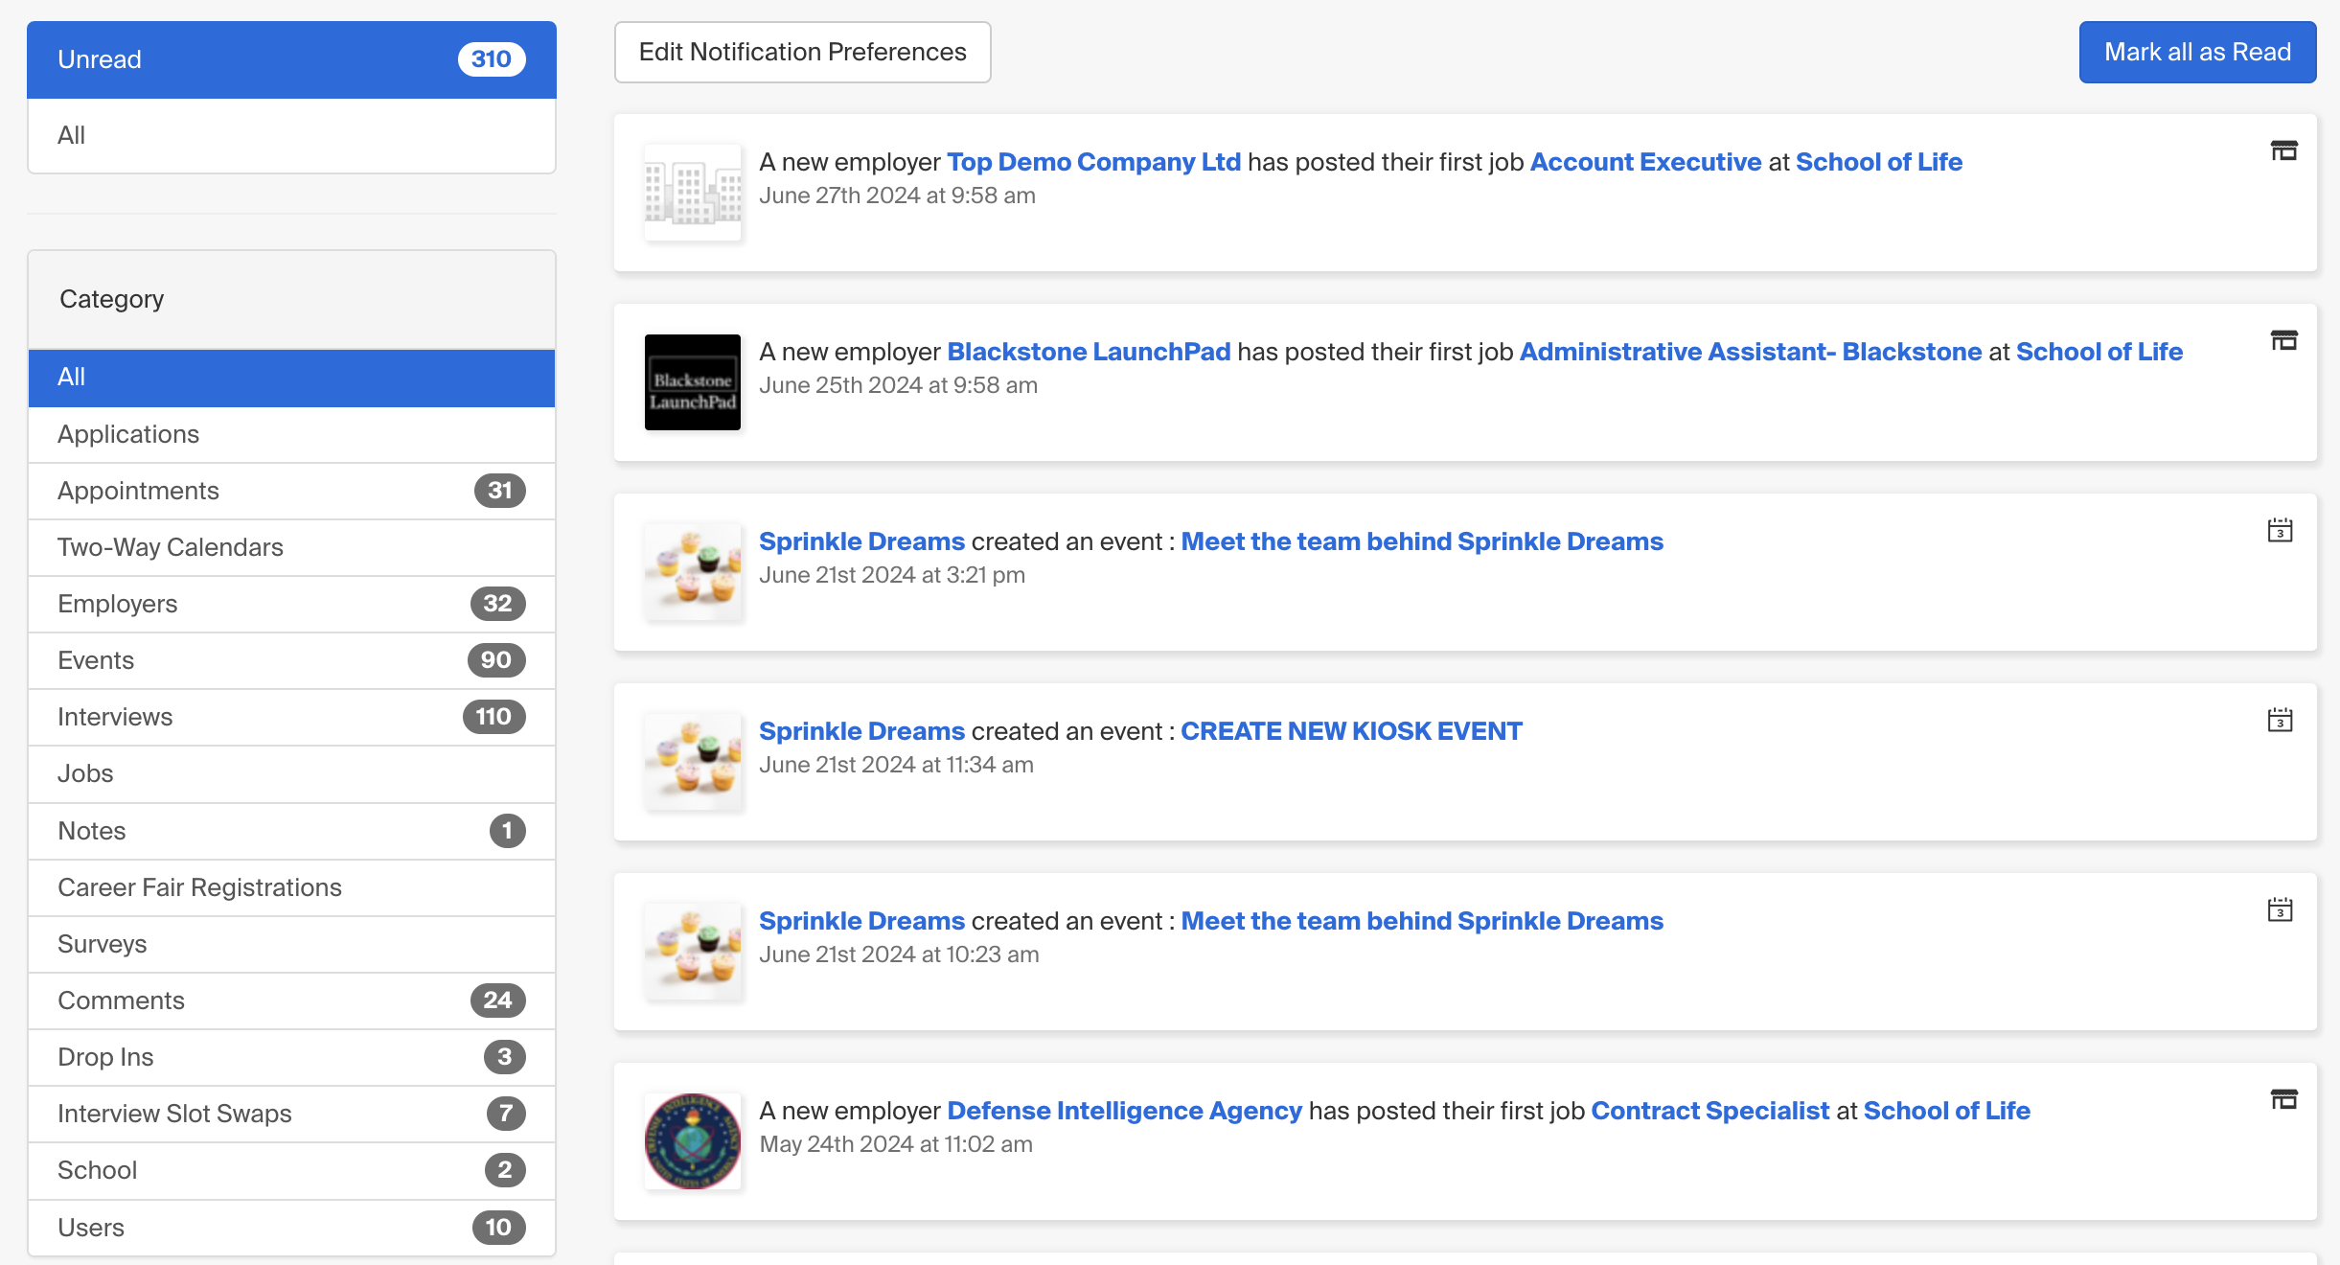Viewport: 2340px width, 1265px height.
Task: Filter notifications by Career Fair Registrations
Action: pos(291,887)
